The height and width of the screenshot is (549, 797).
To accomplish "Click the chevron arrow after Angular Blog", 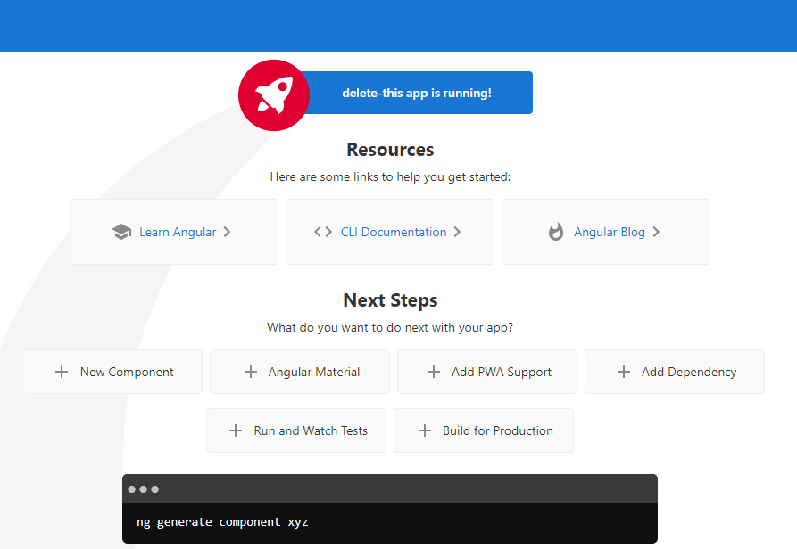I will pyautogui.click(x=656, y=232).
